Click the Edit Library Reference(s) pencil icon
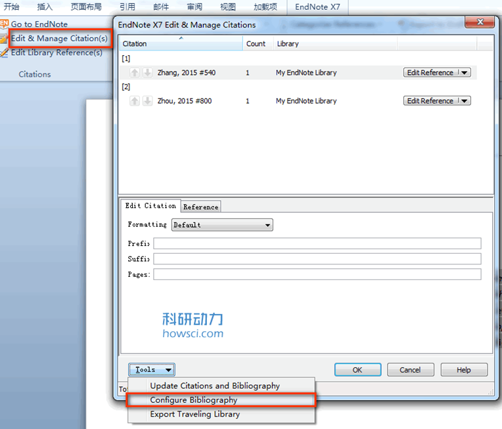 4,52
